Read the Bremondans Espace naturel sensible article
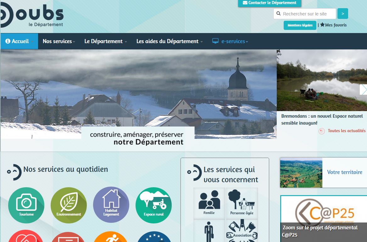The image size is (367, 242). (322, 120)
